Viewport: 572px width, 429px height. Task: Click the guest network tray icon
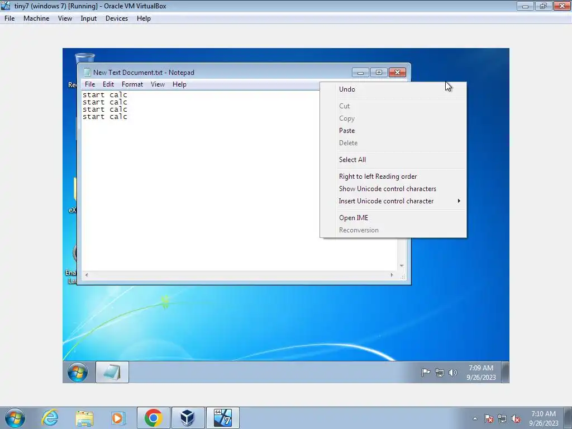pos(440,373)
